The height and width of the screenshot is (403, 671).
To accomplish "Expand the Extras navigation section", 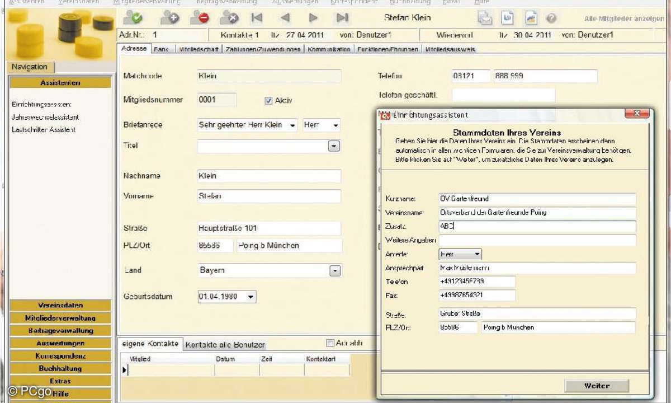I will [x=60, y=381].
